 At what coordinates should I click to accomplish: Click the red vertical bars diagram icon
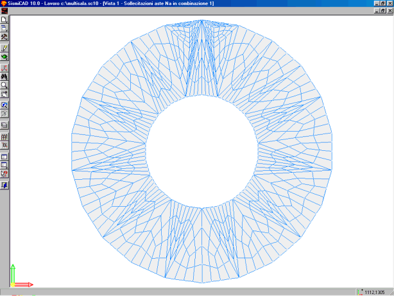4,137
